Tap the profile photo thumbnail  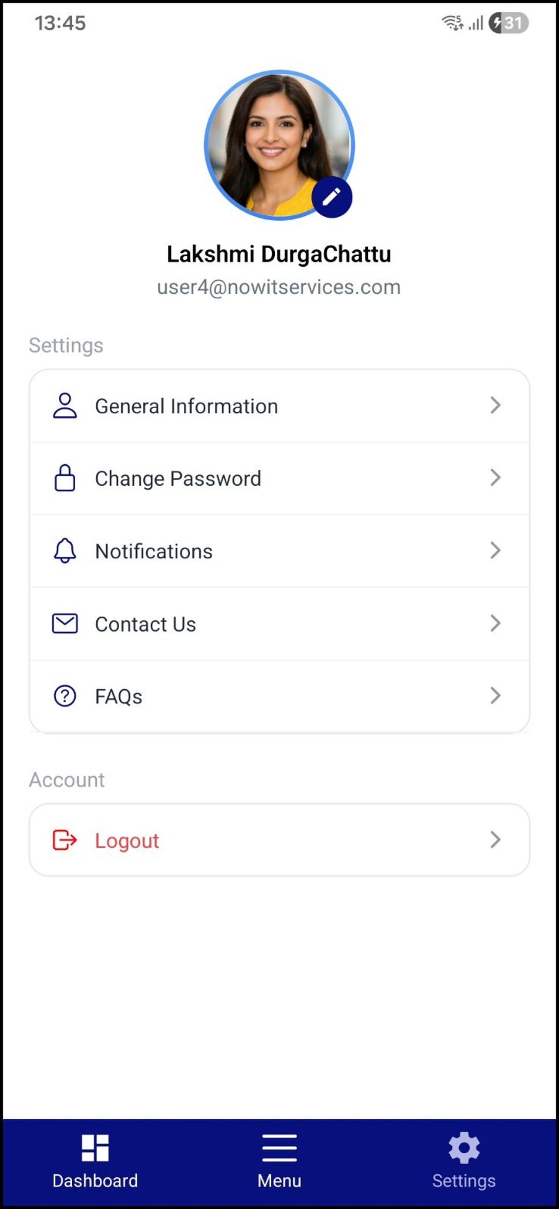279,144
